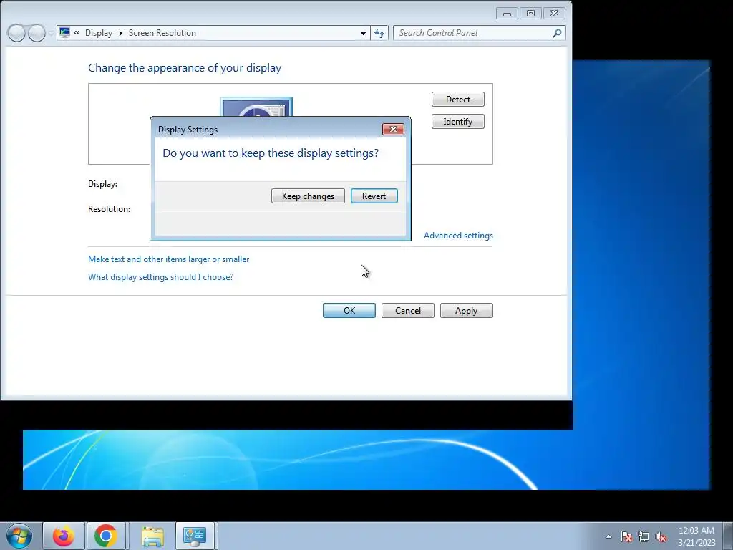Click the Control Panel icon in address bar
The width and height of the screenshot is (733, 550).
pyautogui.click(x=64, y=33)
